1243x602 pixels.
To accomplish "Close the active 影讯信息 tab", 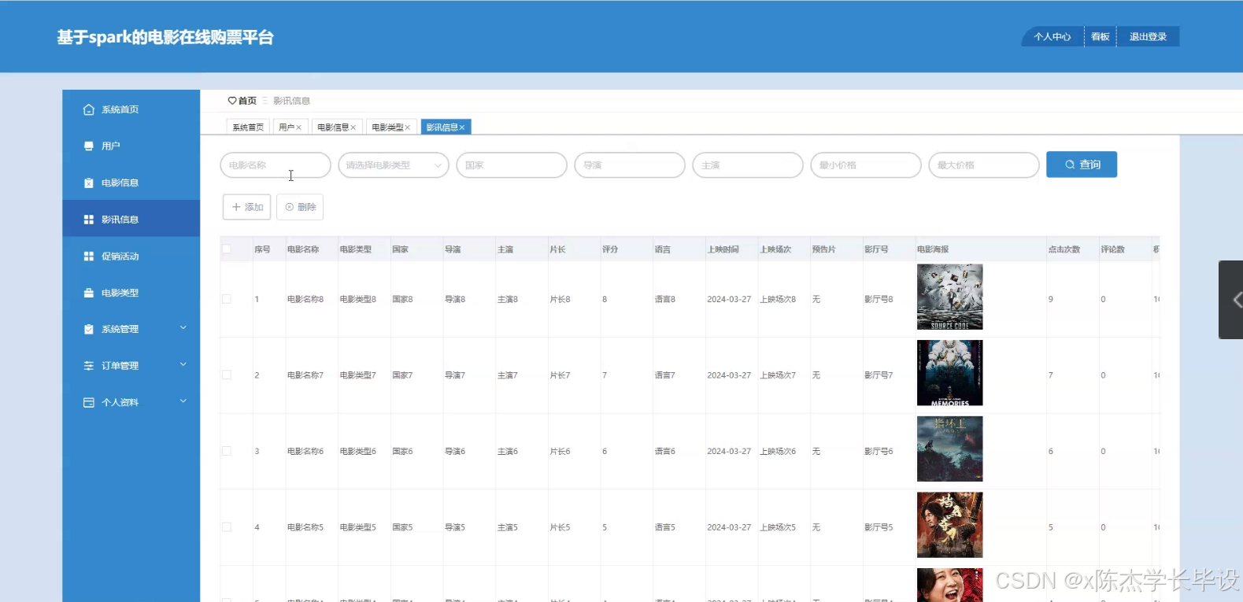I will pos(462,127).
